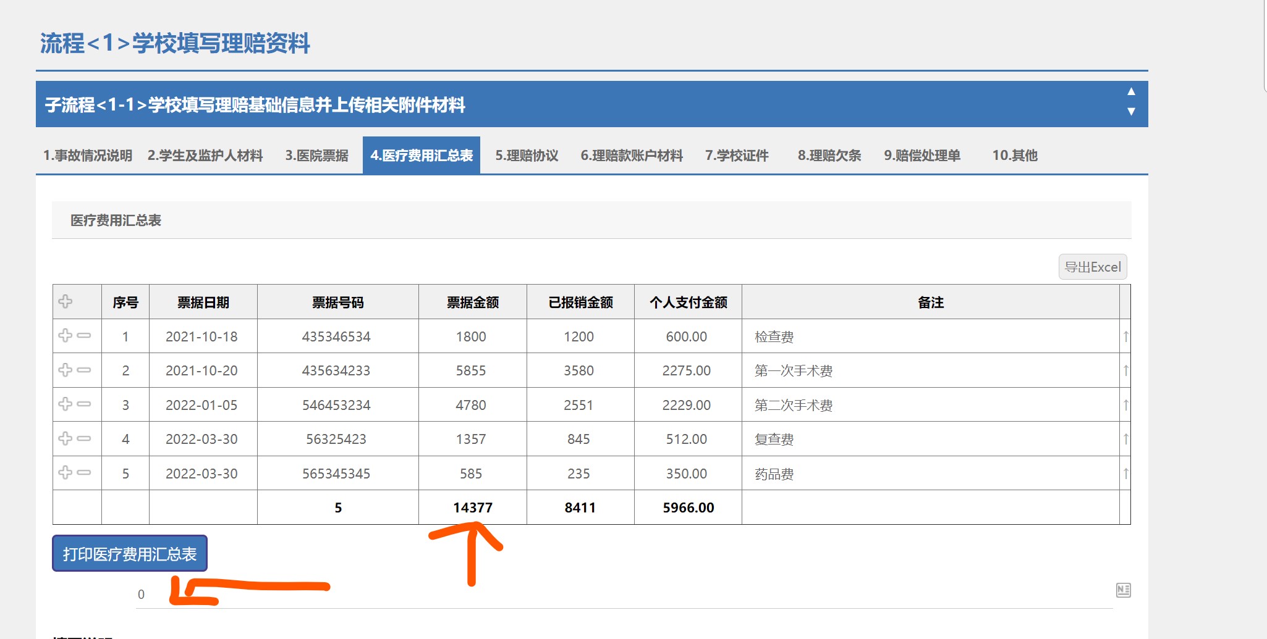The image size is (1267, 639).
Task: Click the date cell 2021-10-20
Action: [x=202, y=370]
